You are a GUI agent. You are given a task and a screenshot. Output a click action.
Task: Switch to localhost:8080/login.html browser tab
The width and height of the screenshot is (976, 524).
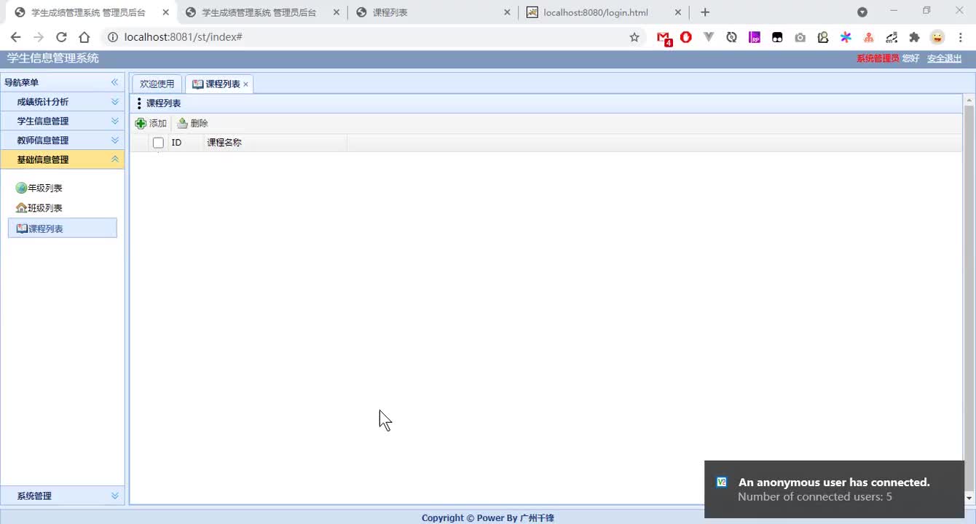[x=605, y=12]
